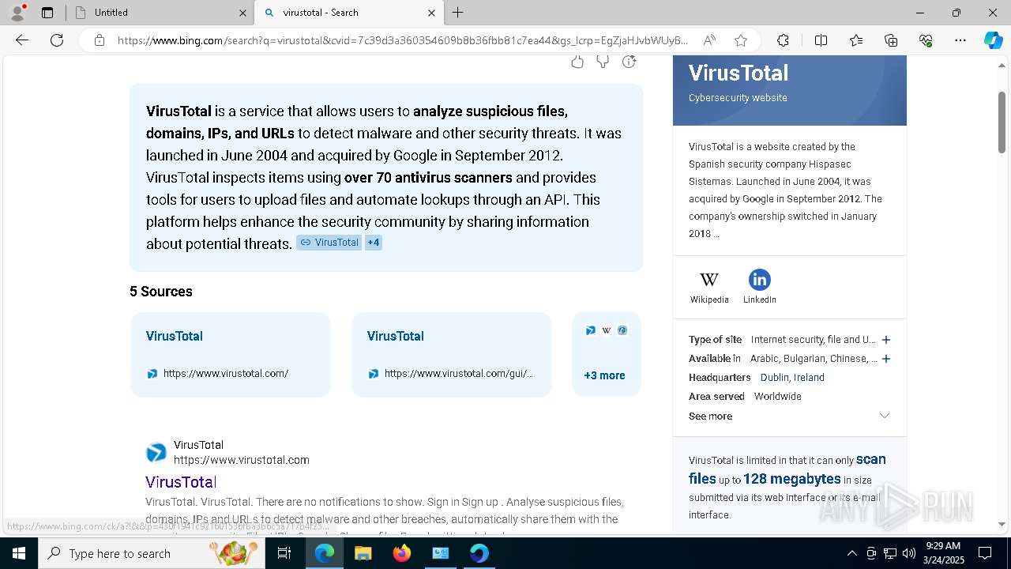The image size is (1011, 569).
Task: Open the profile avatar icon
Action: tap(17, 12)
